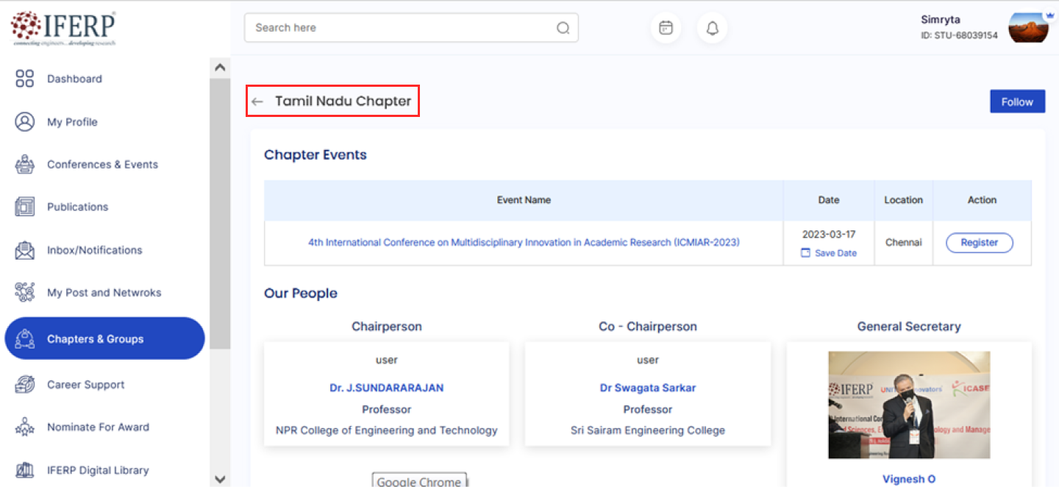Click inside the Search here field
This screenshot has height=487, width=1059.
tap(401, 28)
